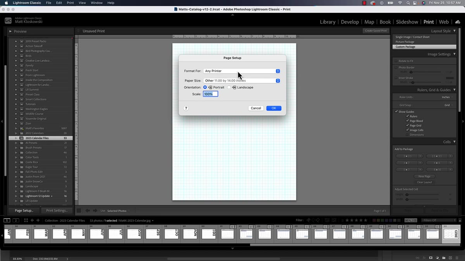Switch to main window display button 1
This screenshot has height=261, width=465.
tap(7, 220)
